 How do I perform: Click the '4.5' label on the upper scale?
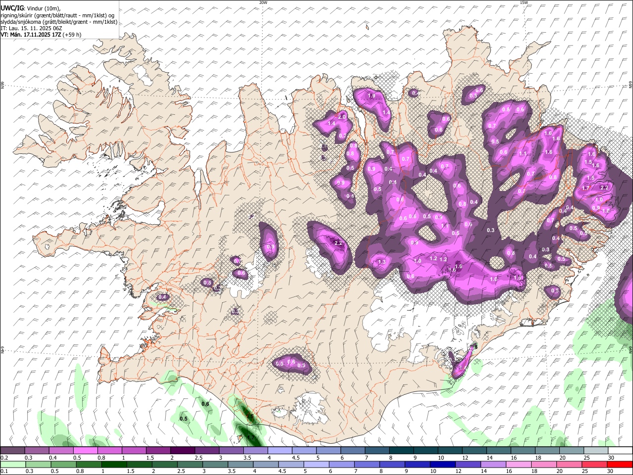coord(296,458)
